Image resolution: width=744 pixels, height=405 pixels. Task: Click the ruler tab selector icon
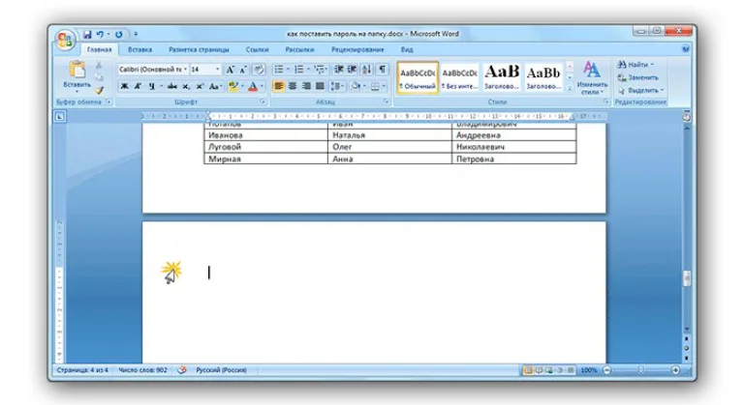tap(60, 116)
